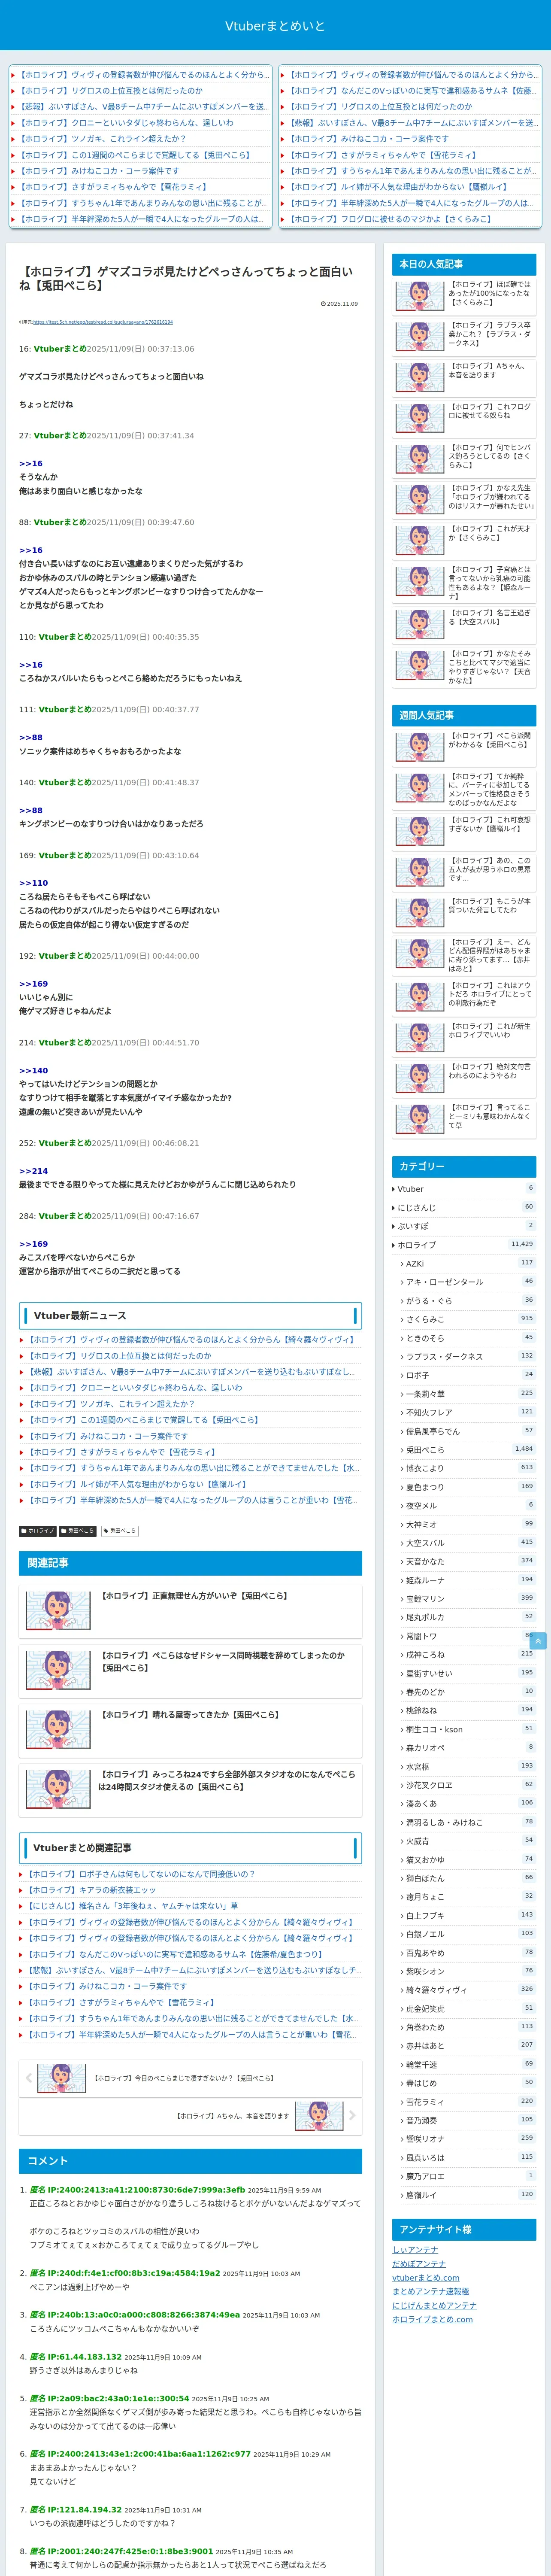Open latest news みけねここカ・コーラ案件です
The height and width of the screenshot is (2576, 551).
coord(107,1436)
